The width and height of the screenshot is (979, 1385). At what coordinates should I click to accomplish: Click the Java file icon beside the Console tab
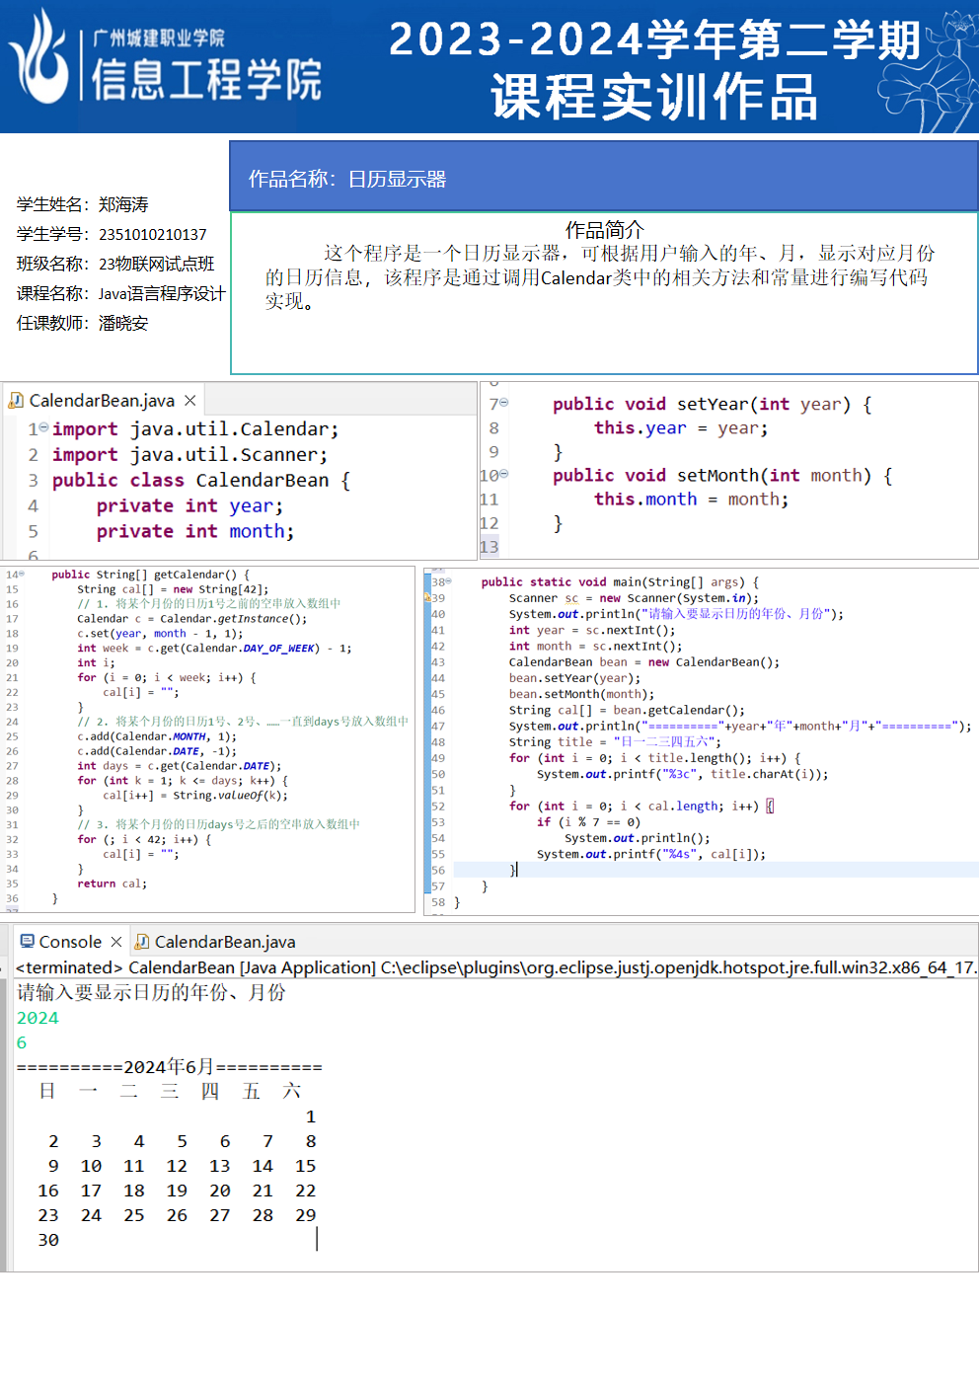coord(142,942)
